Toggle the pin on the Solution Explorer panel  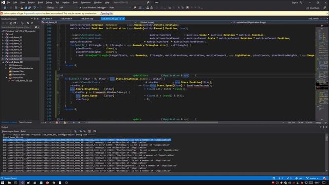pyautogui.click(x=34, y=19)
